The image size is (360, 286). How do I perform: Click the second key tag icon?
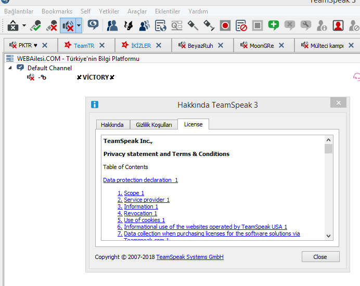coord(209,25)
